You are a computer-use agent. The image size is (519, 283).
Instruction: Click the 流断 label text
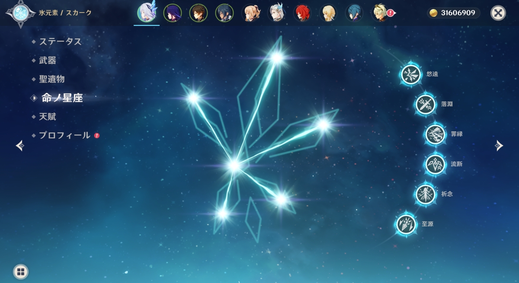point(457,164)
